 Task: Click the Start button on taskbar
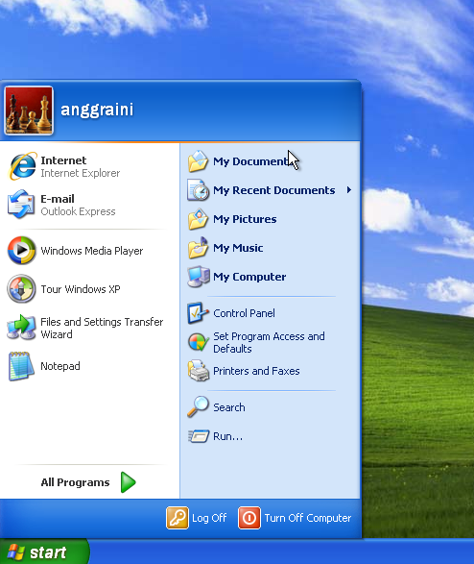pyautogui.click(x=44, y=552)
